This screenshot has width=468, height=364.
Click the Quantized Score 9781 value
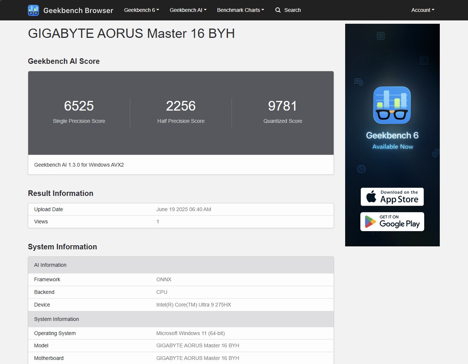point(283,106)
